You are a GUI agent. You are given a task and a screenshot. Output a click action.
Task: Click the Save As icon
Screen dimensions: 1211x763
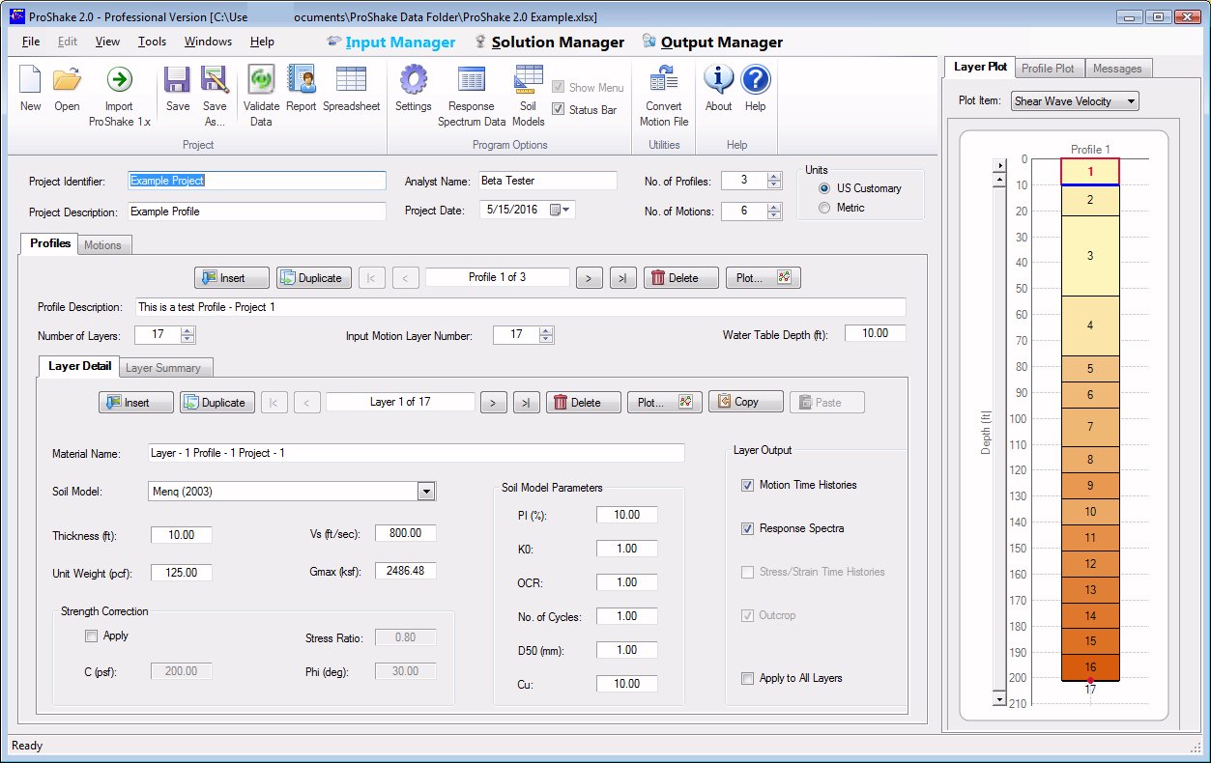click(x=215, y=79)
